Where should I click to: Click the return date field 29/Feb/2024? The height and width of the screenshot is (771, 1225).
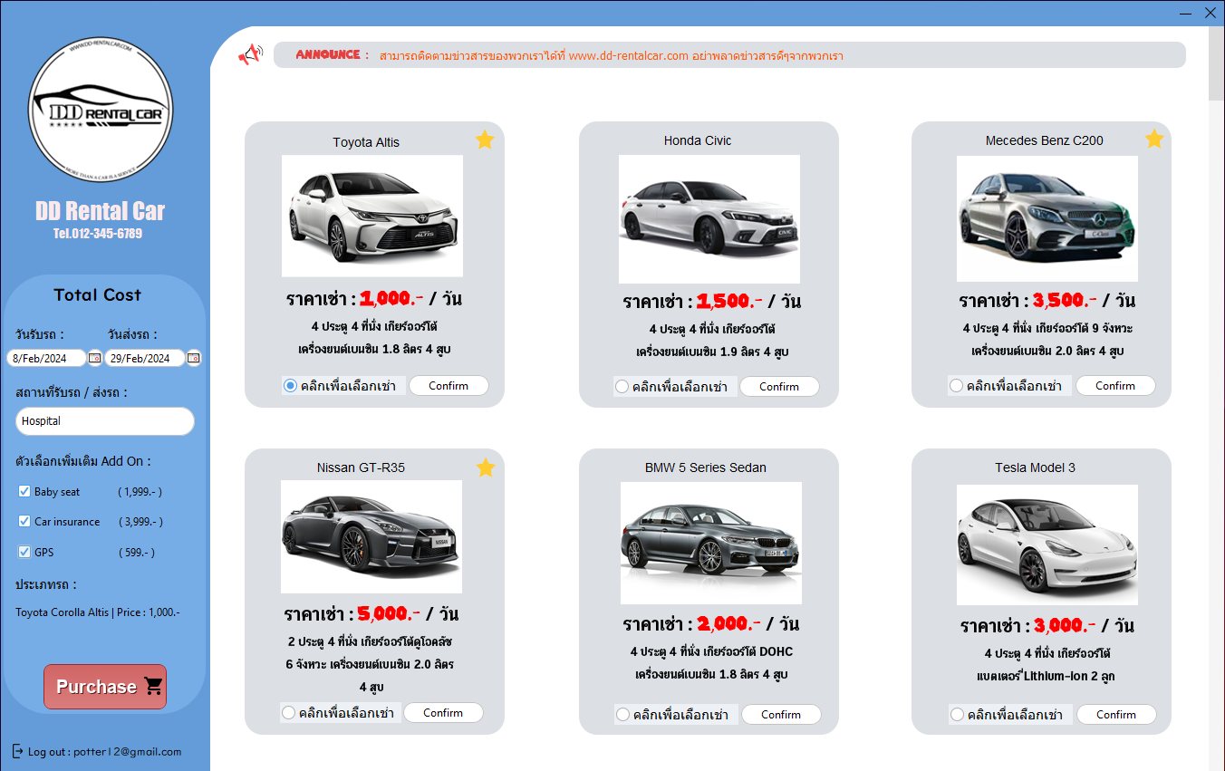[x=145, y=358]
